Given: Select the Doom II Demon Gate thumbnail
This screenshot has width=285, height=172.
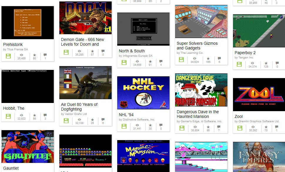Looking at the screenshot, I should coord(85,18).
